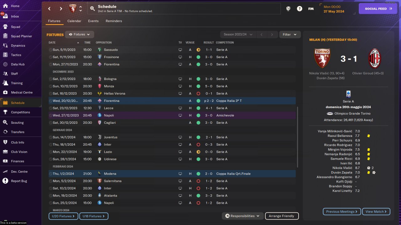This screenshot has height=225, width=401.
Task: Open the Social Feed panel
Action: tap(378, 9)
